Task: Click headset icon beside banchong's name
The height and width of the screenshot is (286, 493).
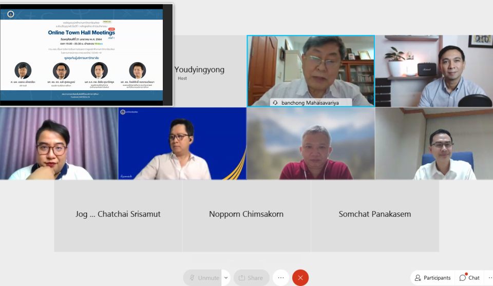Action: pyautogui.click(x=275, y=103)
